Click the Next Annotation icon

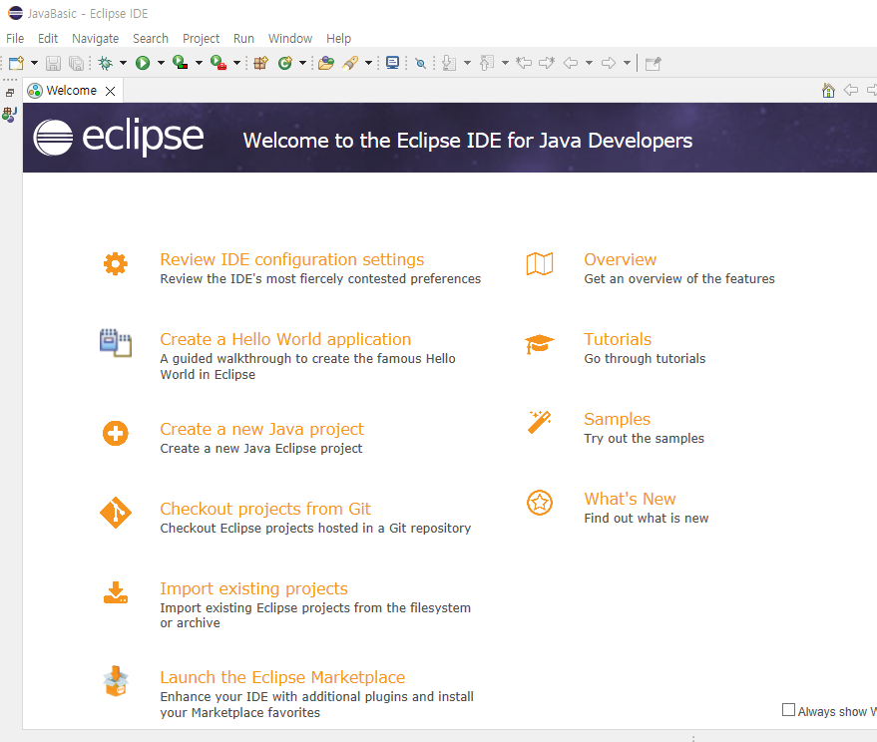(449, 63)
